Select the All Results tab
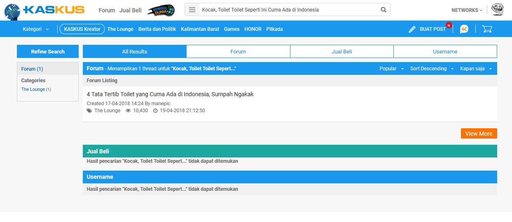 pyautogui.click(x=135, y=51)
